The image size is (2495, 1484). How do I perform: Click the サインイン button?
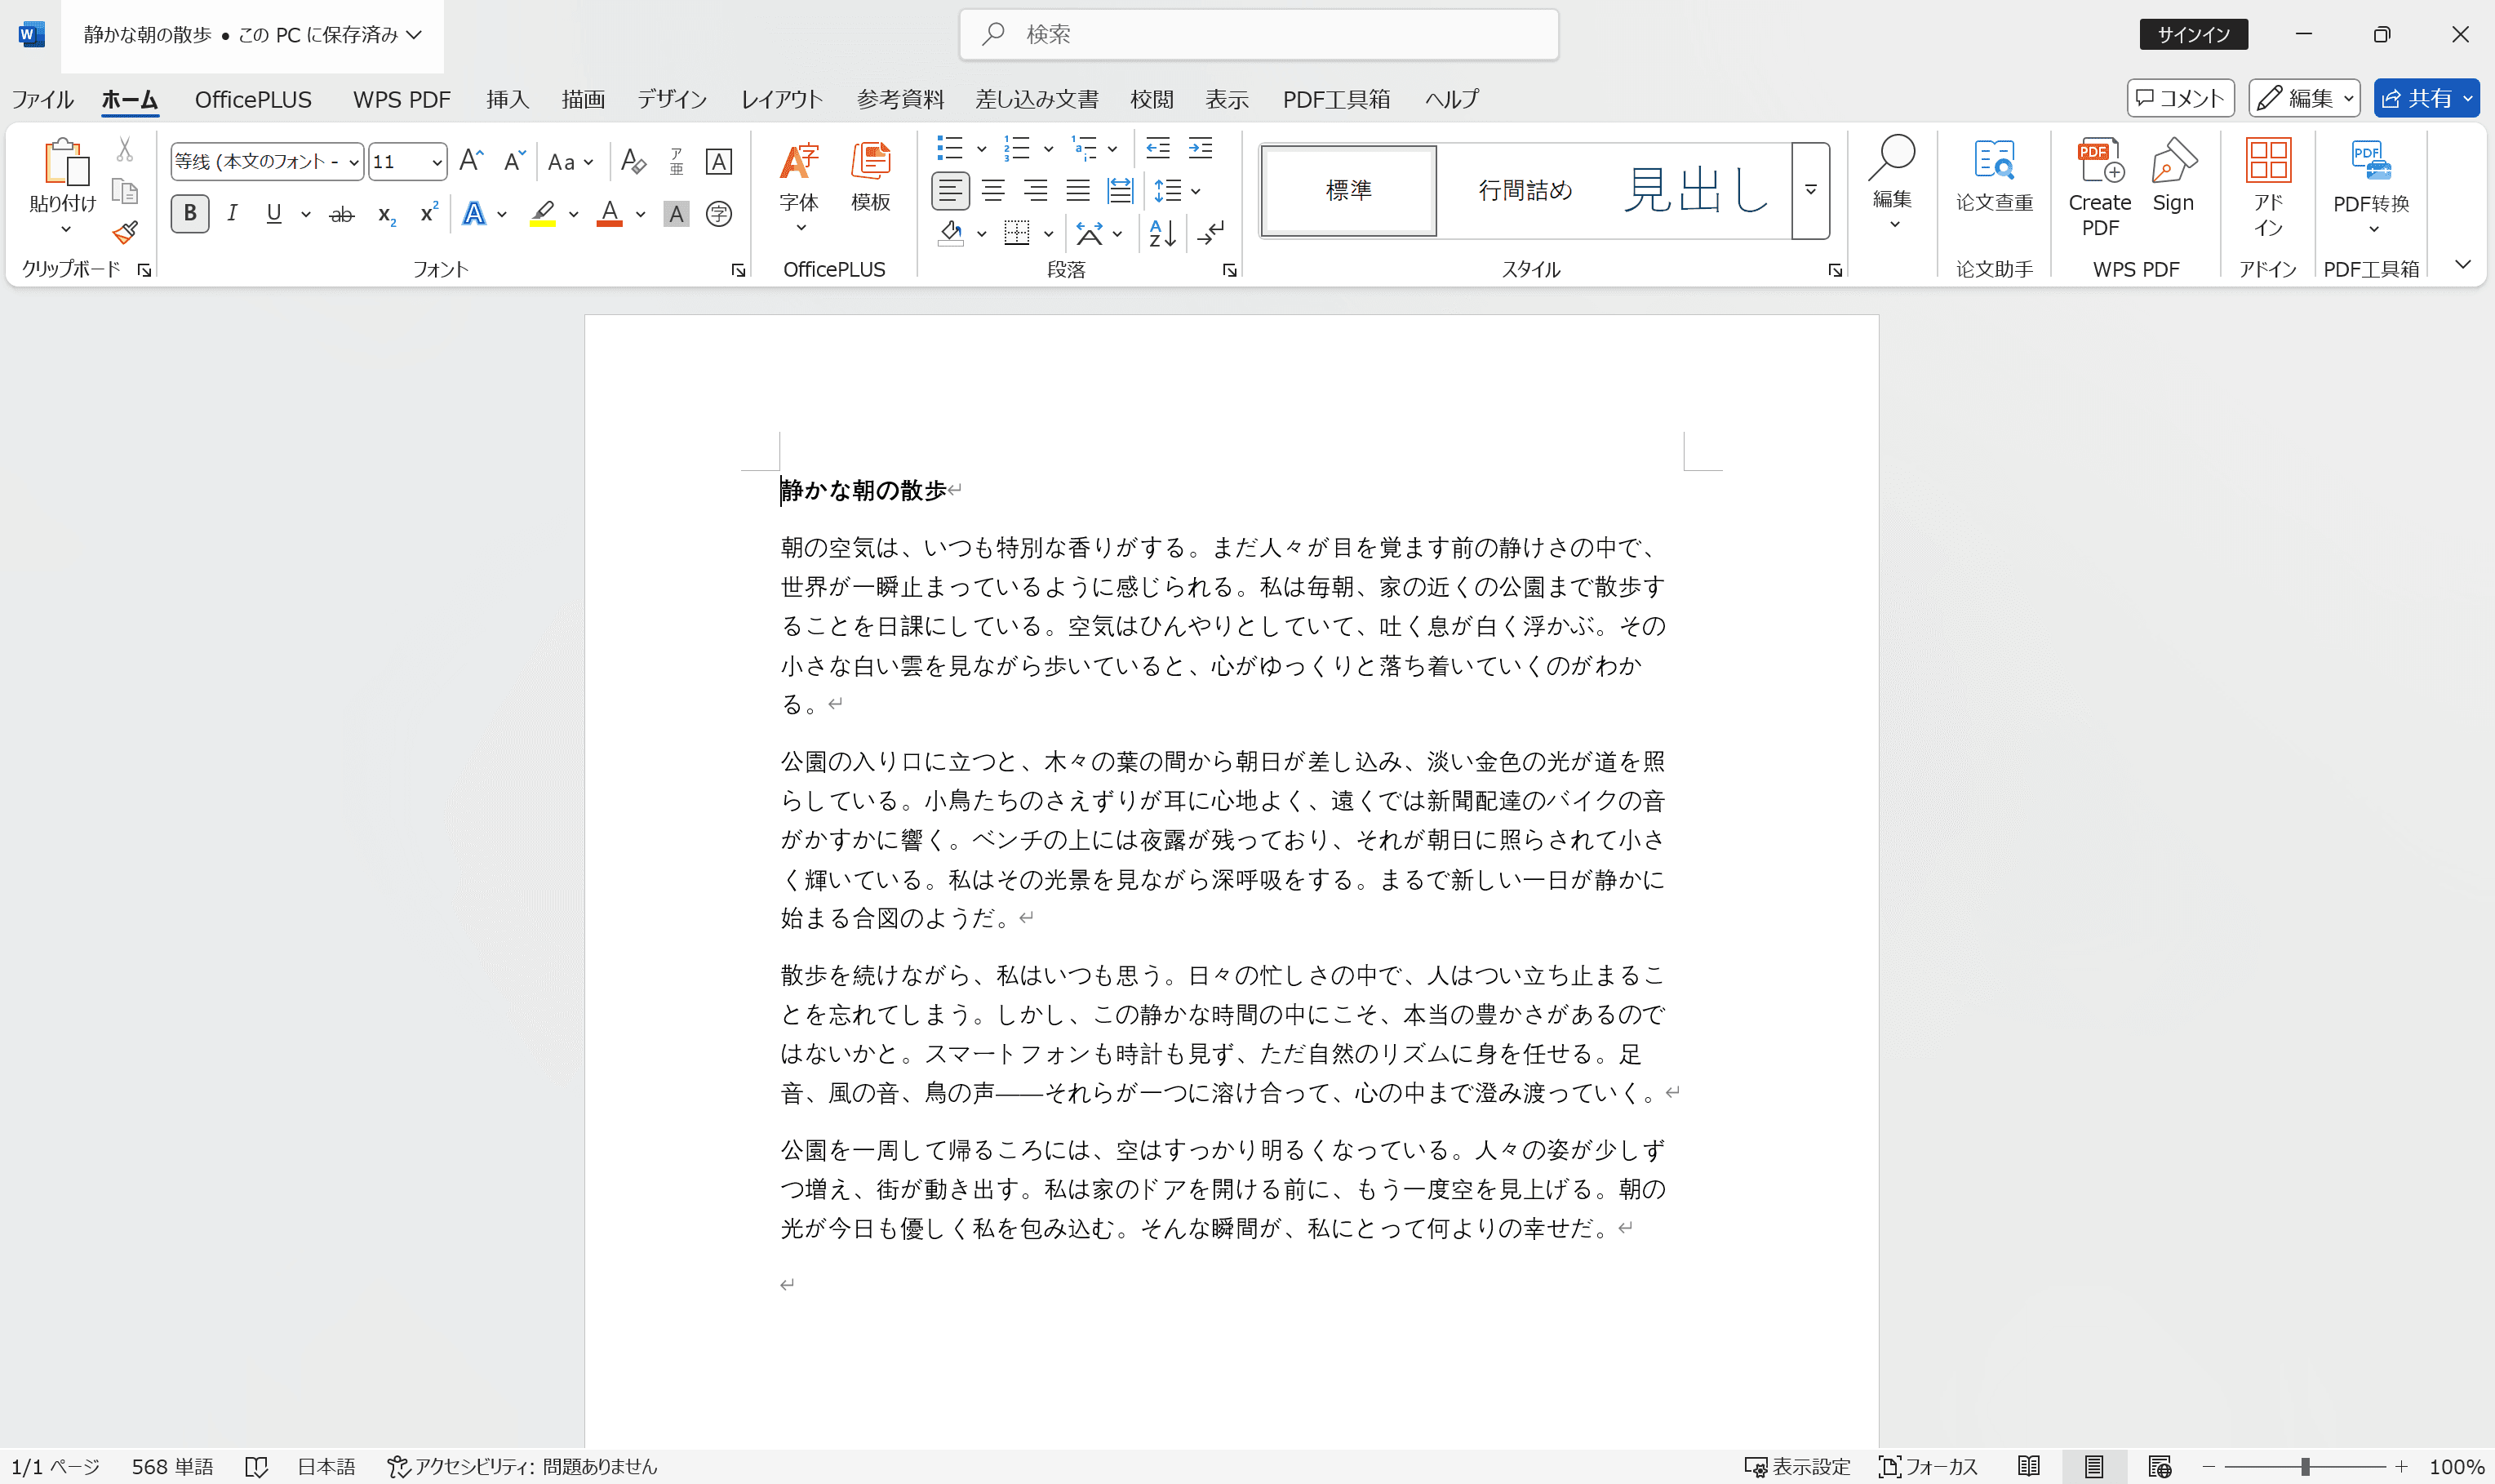(2192, 33)
